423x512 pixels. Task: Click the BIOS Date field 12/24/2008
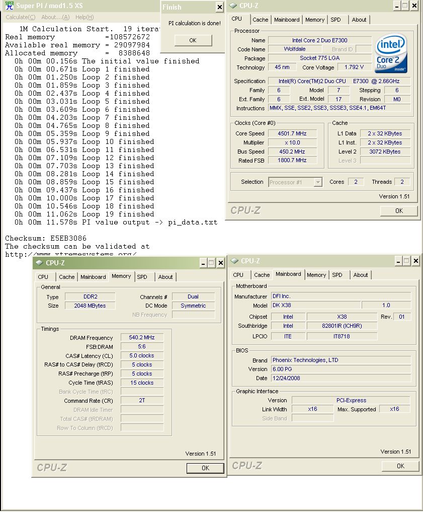click(341, 378)
